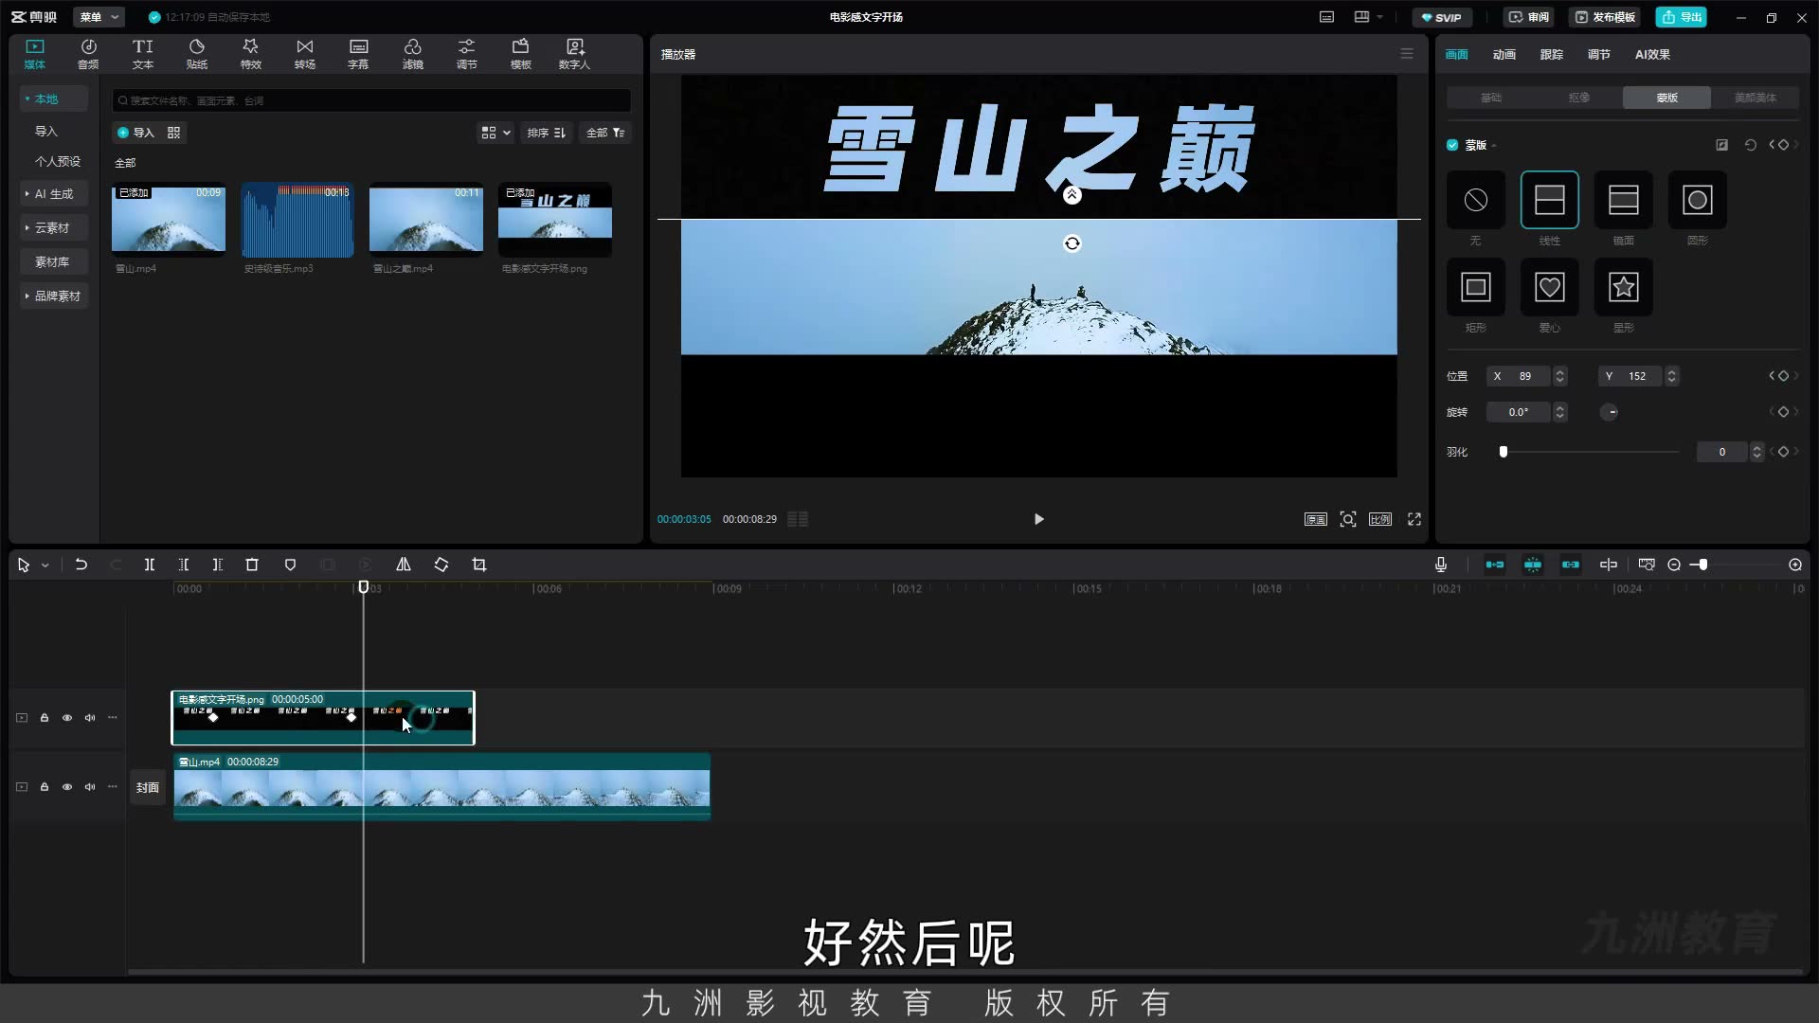Click the media search input field
Screen dimensions: 1819x1023
pyautogui.click(x=371, y=100)
